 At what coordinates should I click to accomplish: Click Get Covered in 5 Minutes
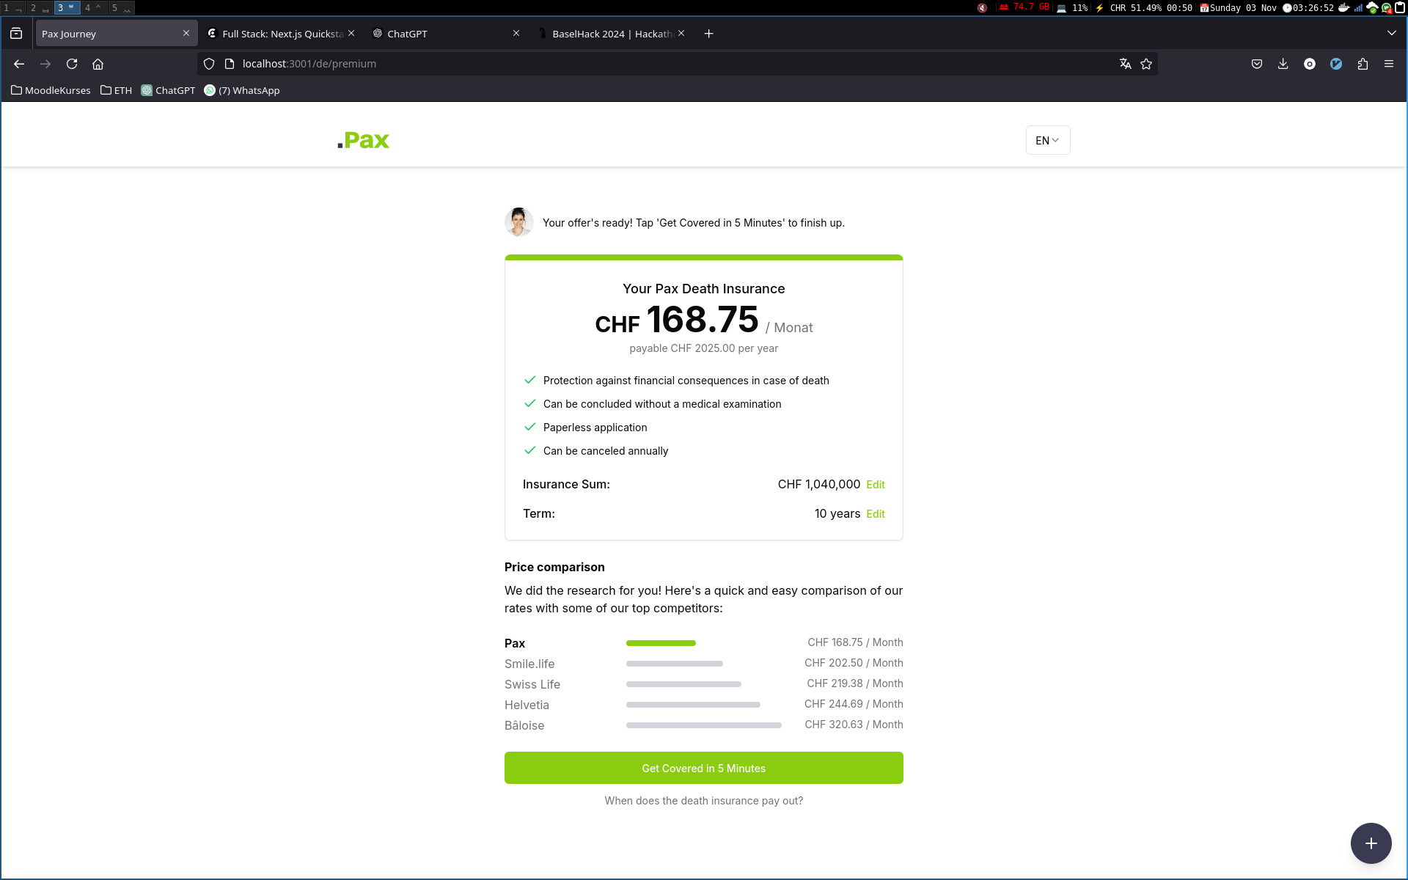pos(703,768)
